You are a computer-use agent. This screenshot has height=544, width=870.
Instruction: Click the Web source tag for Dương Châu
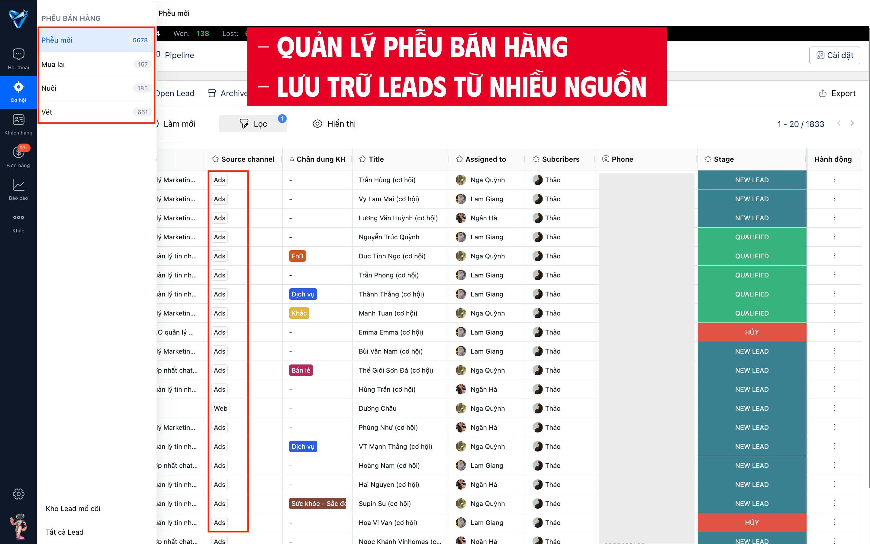tap(221, 408)
